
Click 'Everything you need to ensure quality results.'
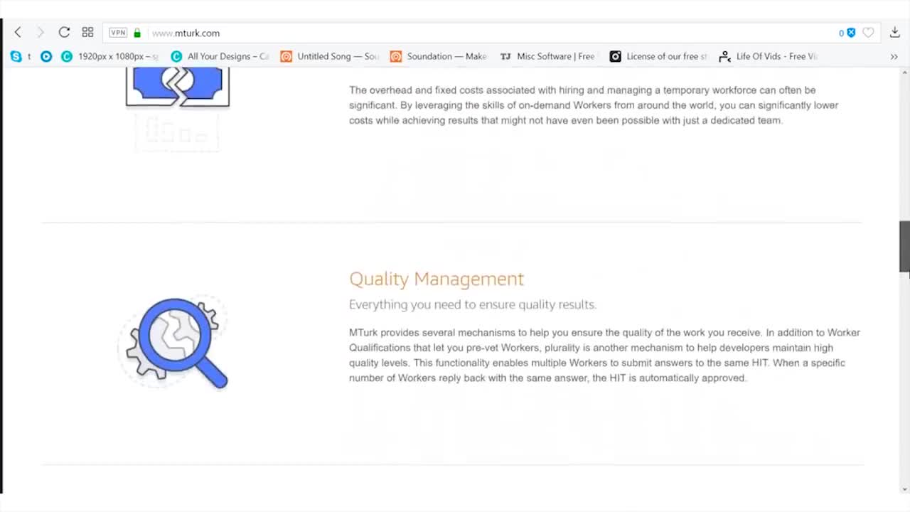click(473, 304)
